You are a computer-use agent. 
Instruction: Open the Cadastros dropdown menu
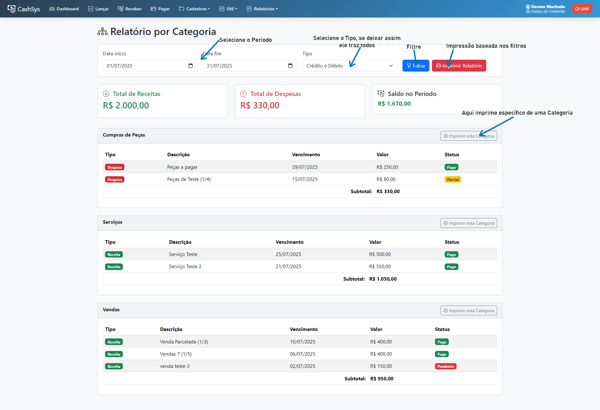[x=194, y=9]
